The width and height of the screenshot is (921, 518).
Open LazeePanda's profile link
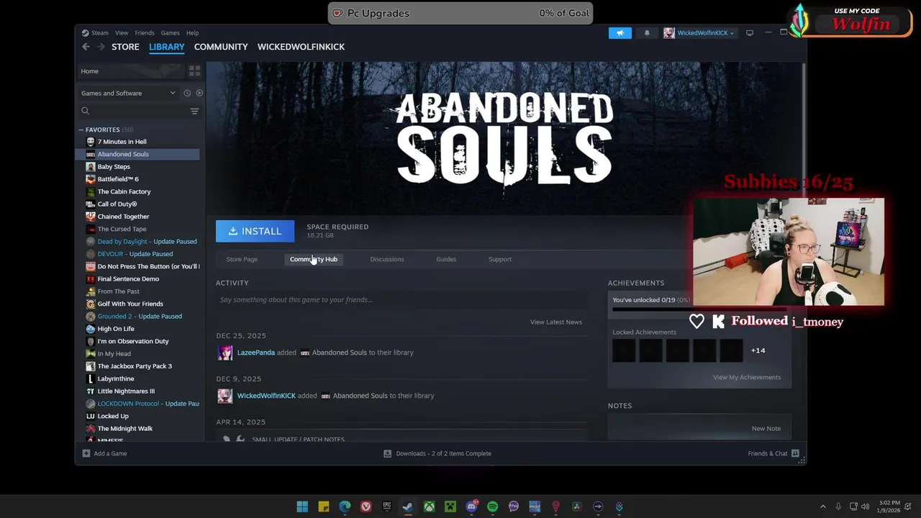pos(256,353)
